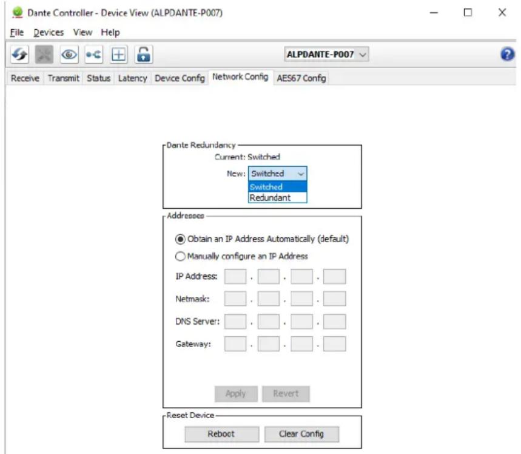The width and height of the screenshot is (521, 454).
Task: Click first octet field of DNS Server
Action: coord(235,322)
